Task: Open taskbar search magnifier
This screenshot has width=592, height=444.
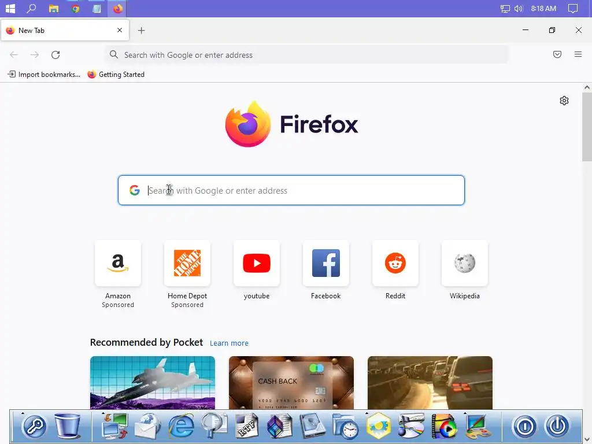Action: click(x=32, y=8)
